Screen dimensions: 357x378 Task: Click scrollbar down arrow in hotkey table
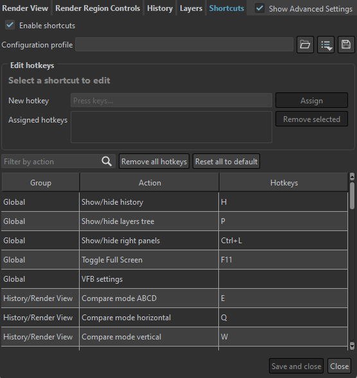coord(352,346)
